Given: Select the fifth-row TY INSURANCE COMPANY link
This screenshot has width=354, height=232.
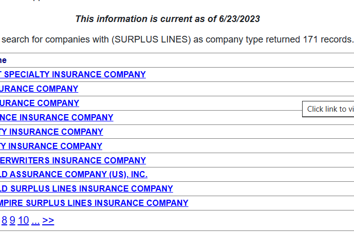Looking at the screenshot, I should 51,132.
